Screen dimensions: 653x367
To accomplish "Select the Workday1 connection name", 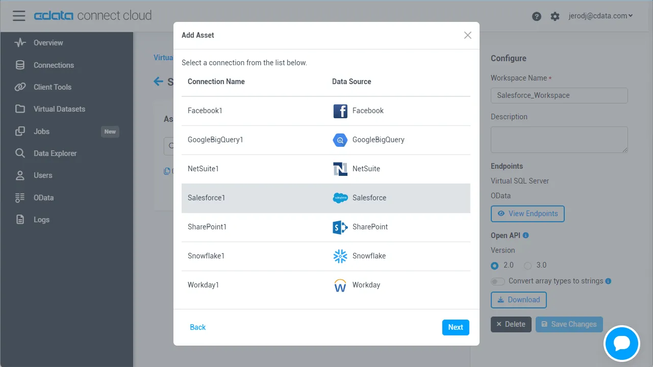I will point(203,285).
